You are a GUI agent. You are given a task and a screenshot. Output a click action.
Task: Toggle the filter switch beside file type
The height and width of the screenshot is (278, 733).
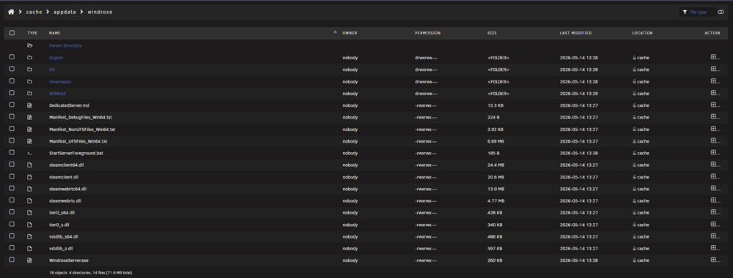[x=721, y=12]
